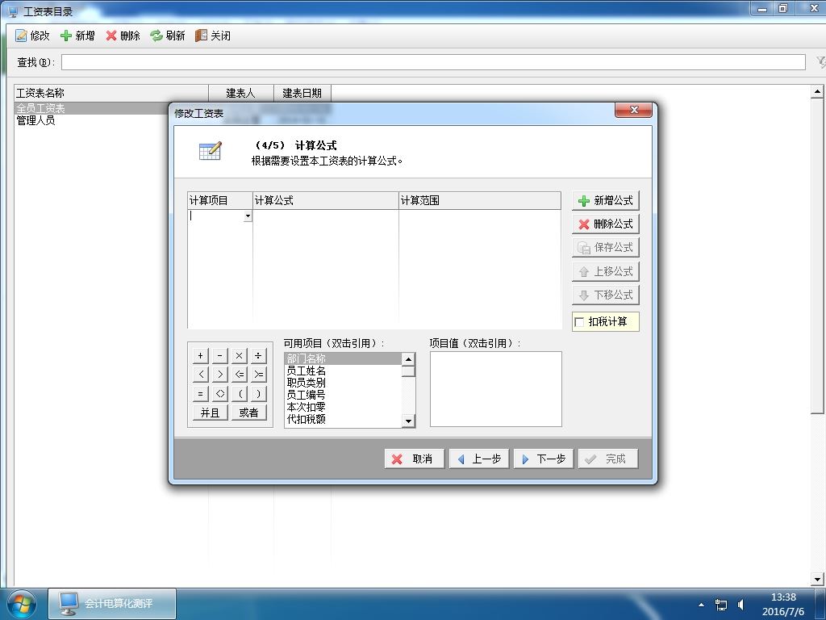Click the 或者 operator button
This screenshot has width=826, height=620.
pos(248,413)
